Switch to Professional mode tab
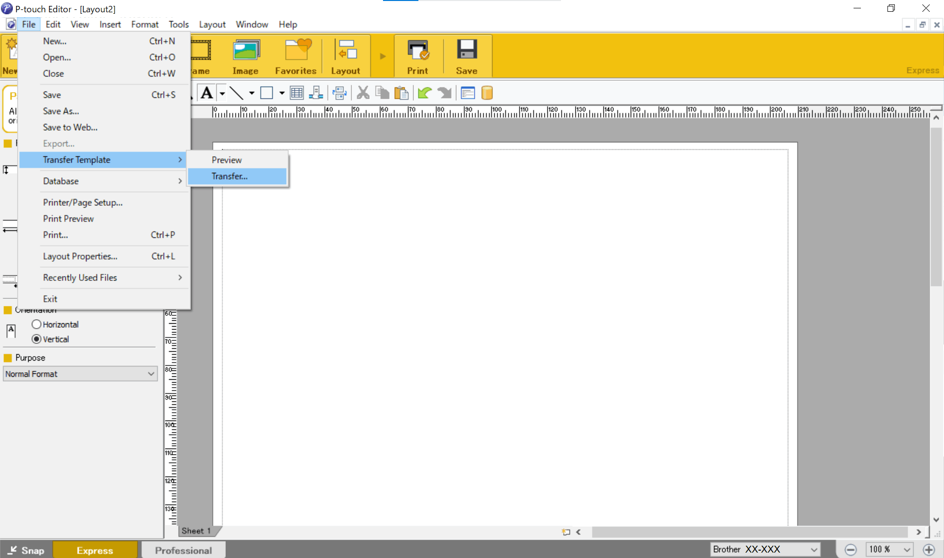Image resolution: width=944 pixels, height=558 pixels. (x=183, y=550)
